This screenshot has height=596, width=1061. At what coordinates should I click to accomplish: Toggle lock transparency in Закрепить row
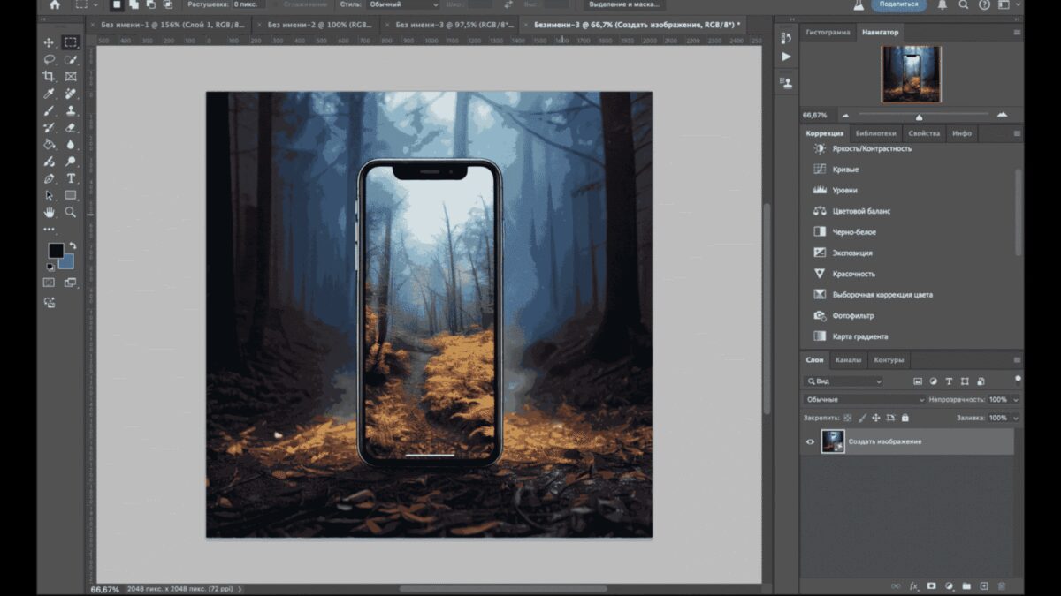point(846,418)
